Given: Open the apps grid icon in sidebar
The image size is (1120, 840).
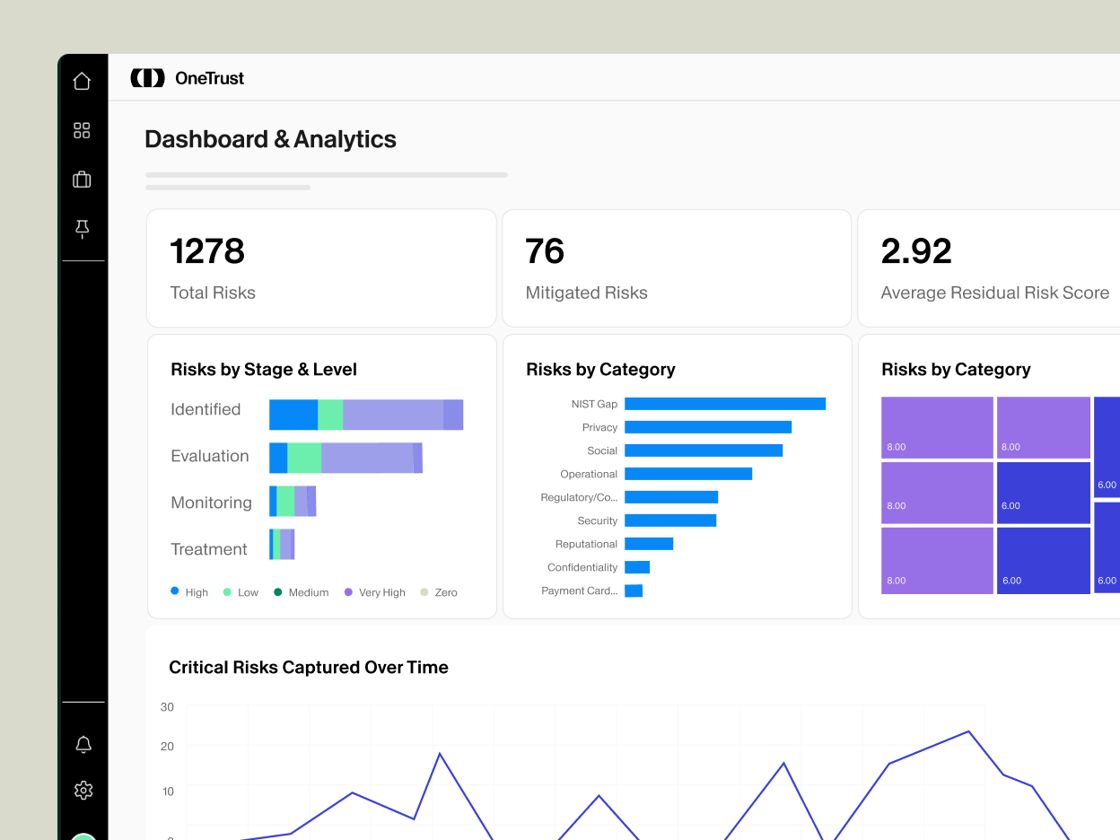Looking at the screenshot, I should pyautogui.click(x=82, y=129).
